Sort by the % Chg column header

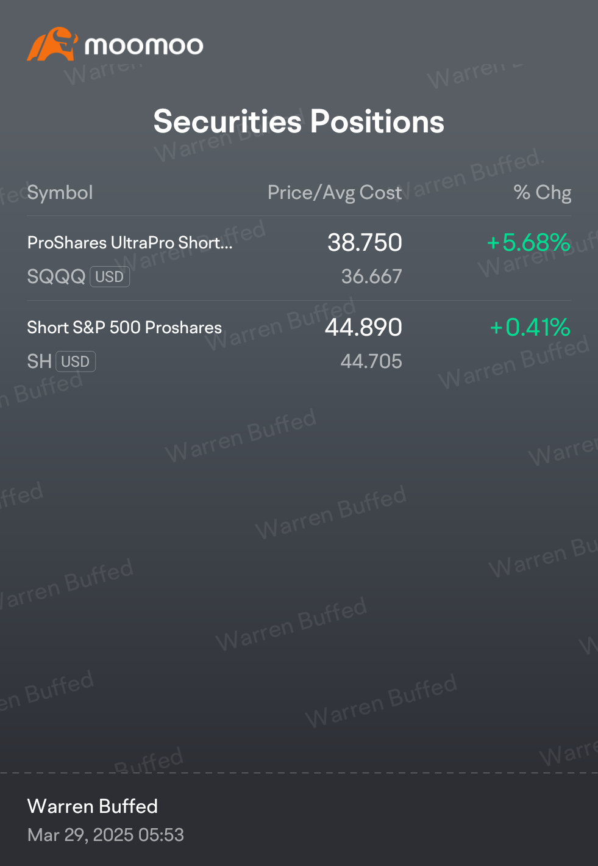coord(542,193)
